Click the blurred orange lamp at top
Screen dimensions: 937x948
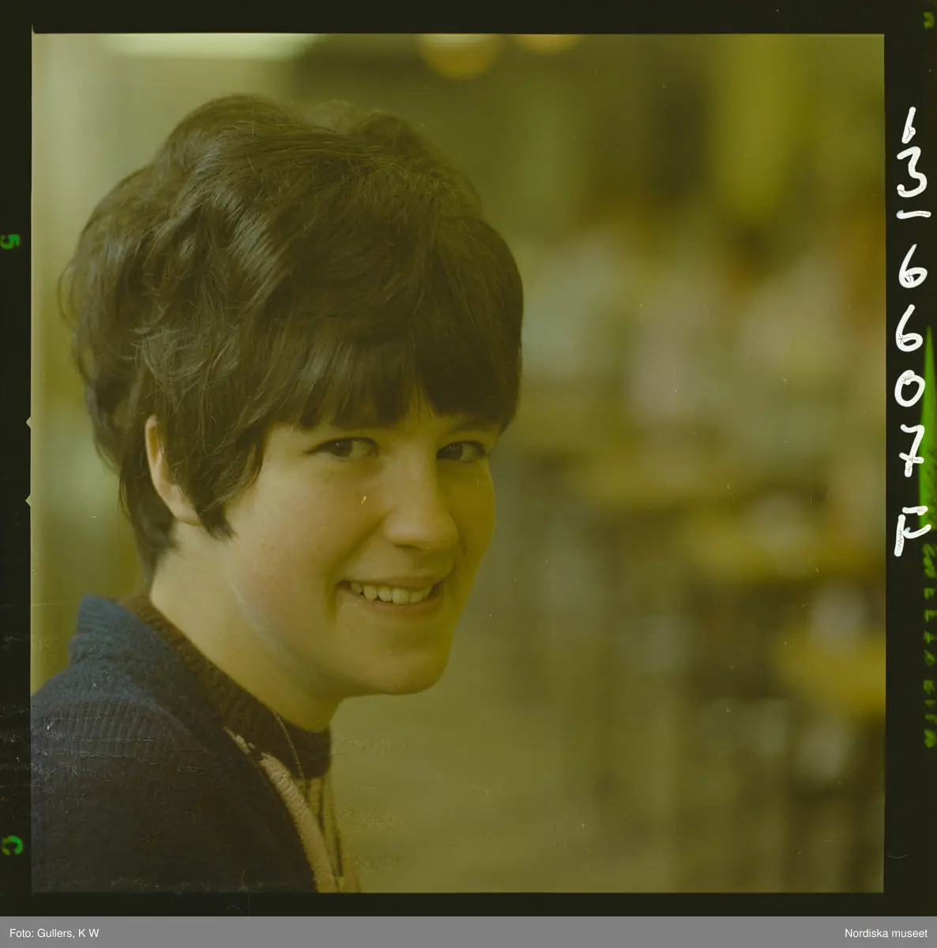(x=460, y=54)
